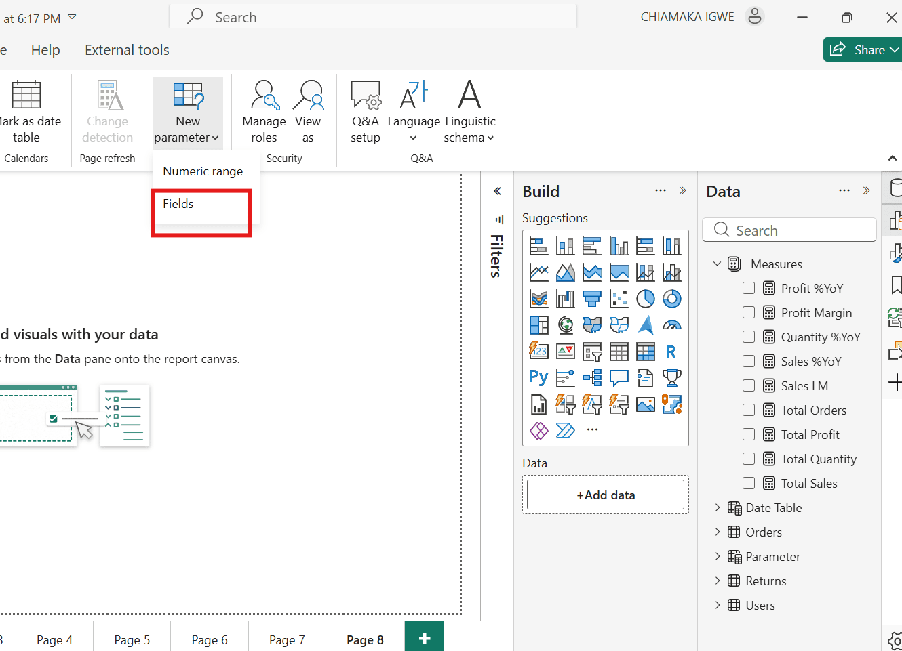Insert a donut chart visual
This screenshot has width=902, height=651.
pyautogui.click(x=671, y=299)
